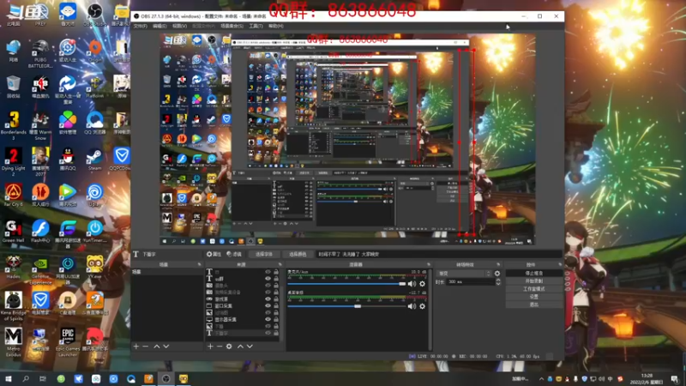The height and width of the screenshot is (386, 686).
Task: Remove selected source with minus icon
Action: (220, 347)
